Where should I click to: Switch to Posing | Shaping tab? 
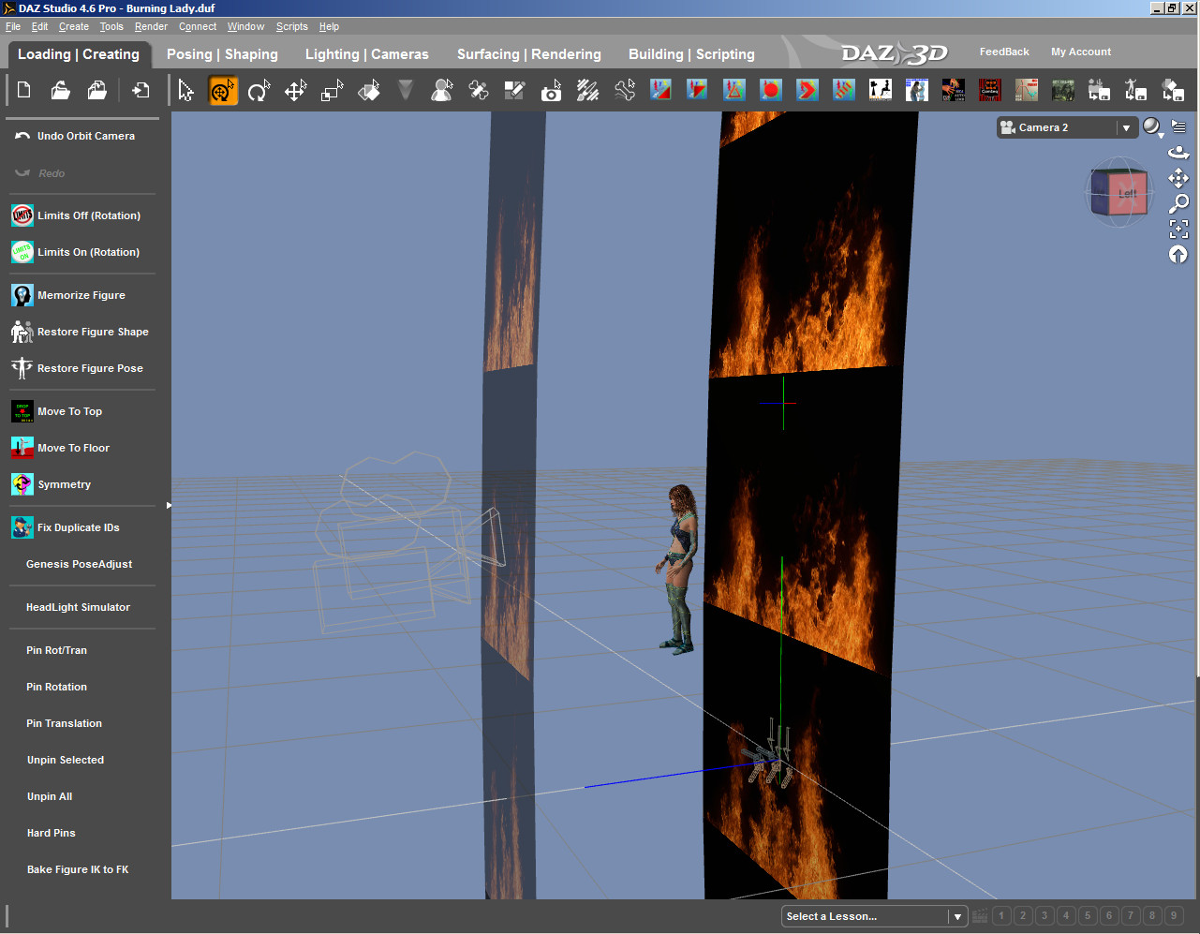point(222,54)
